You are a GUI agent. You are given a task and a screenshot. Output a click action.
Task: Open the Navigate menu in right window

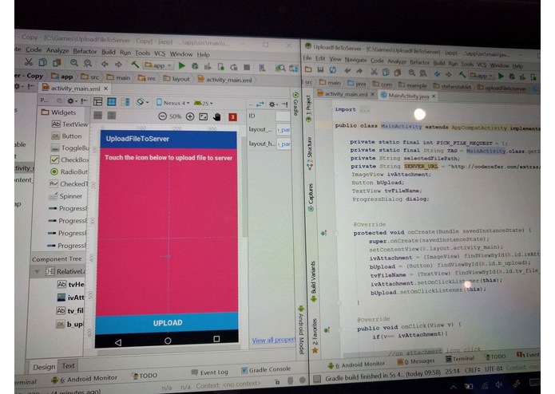coord(355,60)
